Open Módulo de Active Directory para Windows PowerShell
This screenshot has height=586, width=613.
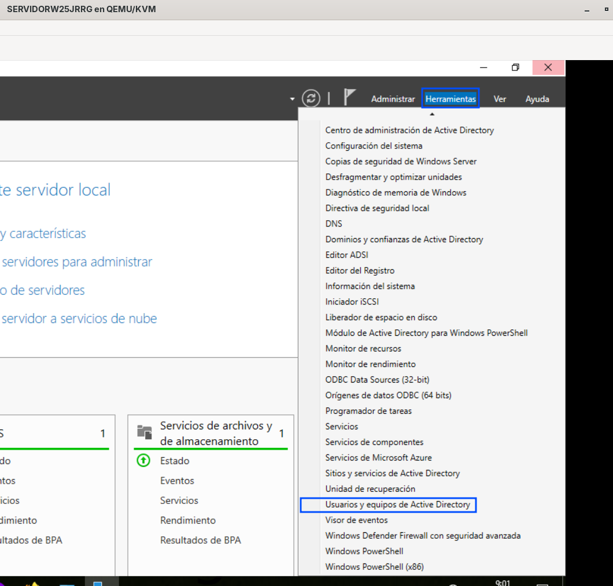click(427, 333)
